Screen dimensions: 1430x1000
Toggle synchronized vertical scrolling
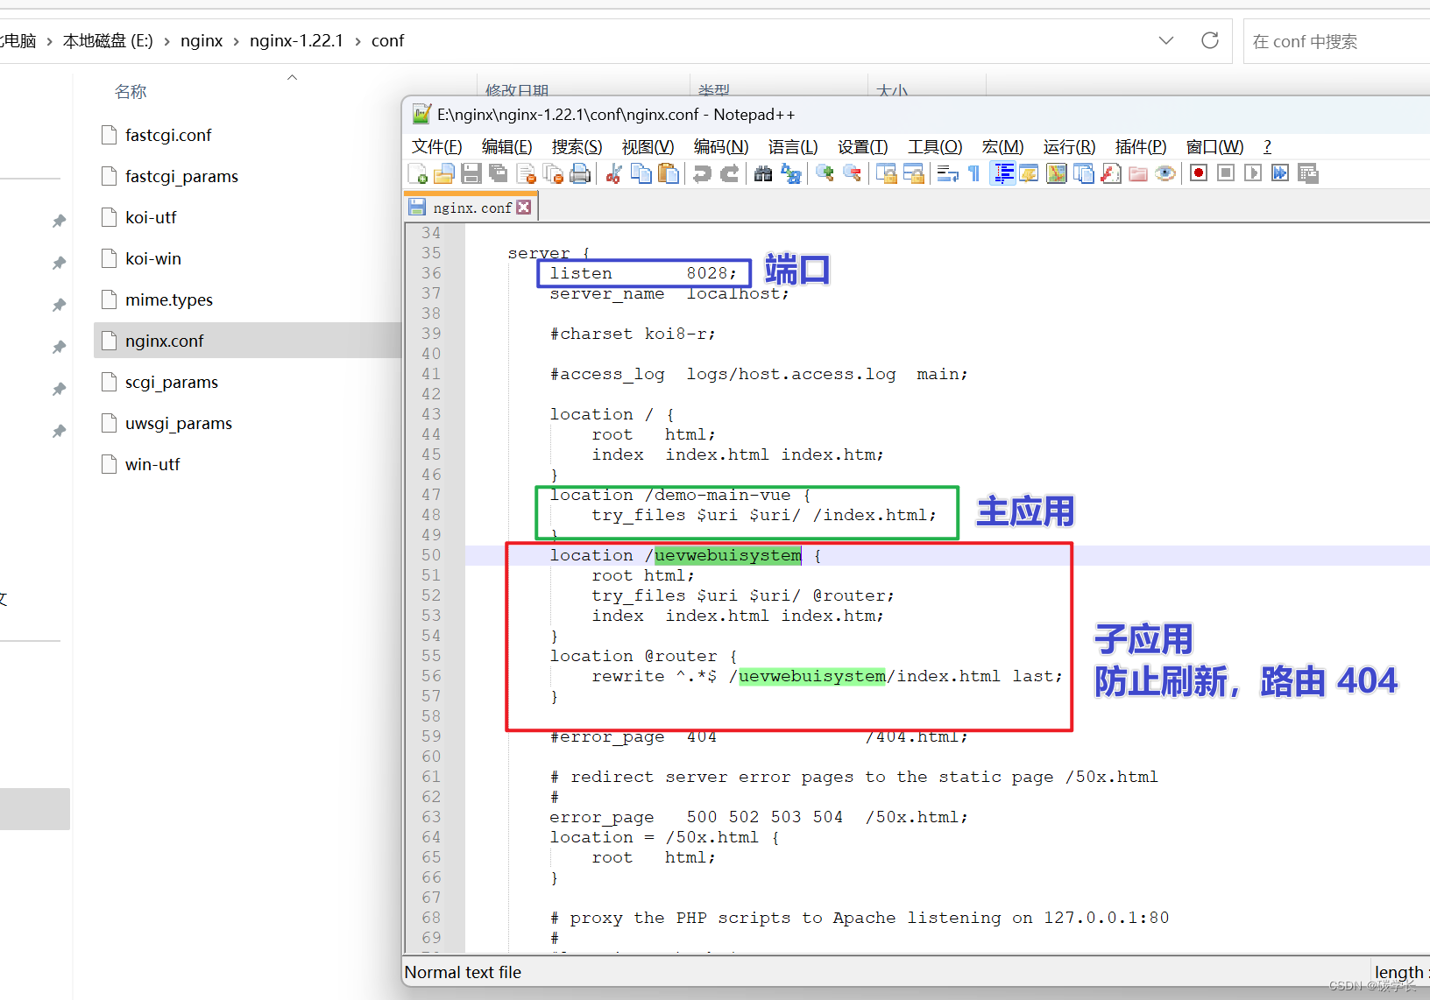[886, 173]
